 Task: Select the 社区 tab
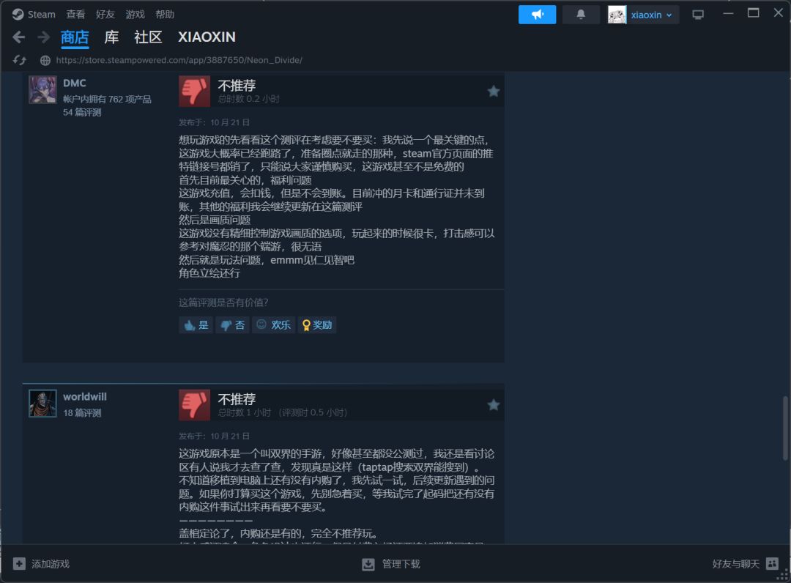pyautogui.click(x=148, y=37)
